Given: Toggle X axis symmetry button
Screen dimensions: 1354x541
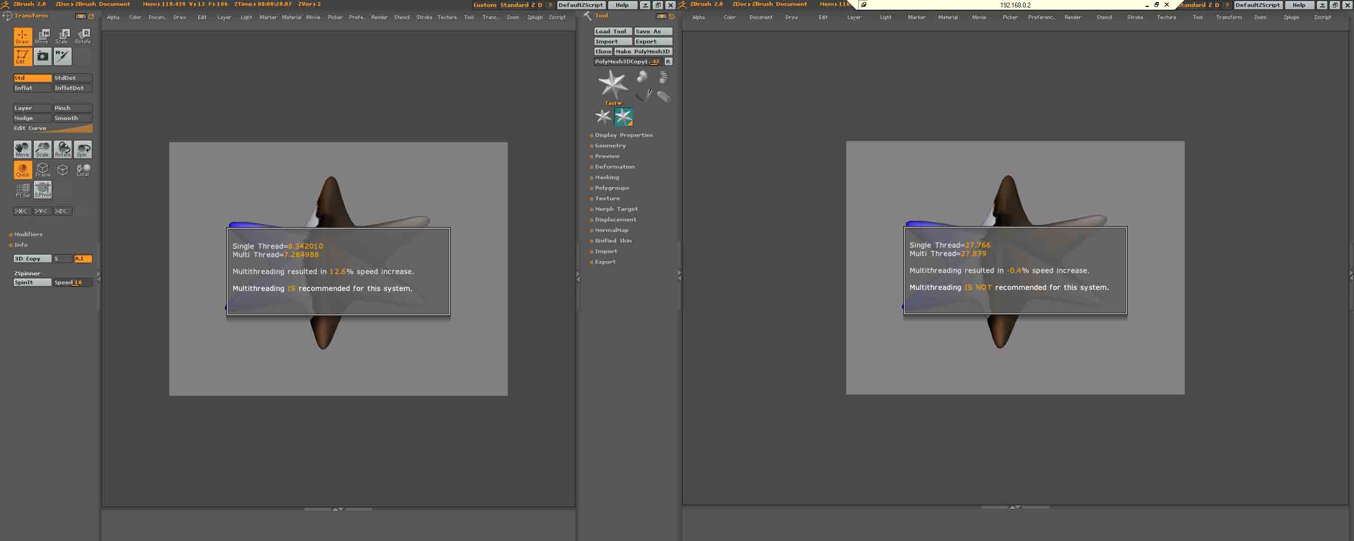Looking at the screenshot, I should click(x=21, y=211).
